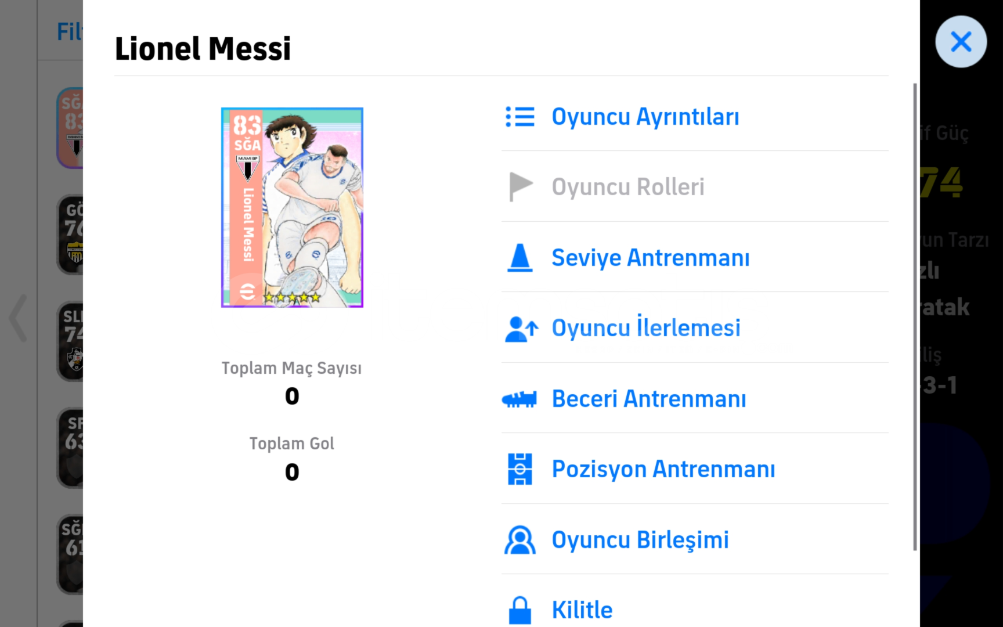Click the dialog's vertical scrollbar
Screen dimensions: 1003x627
pos(915,316)
